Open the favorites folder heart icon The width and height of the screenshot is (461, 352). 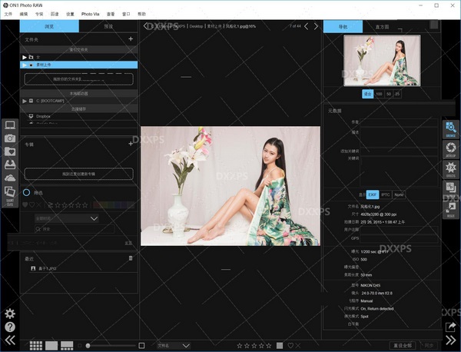(x=10, y=151)
